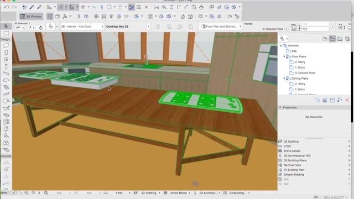Select the Stair tool

click(x=6, y=87)
